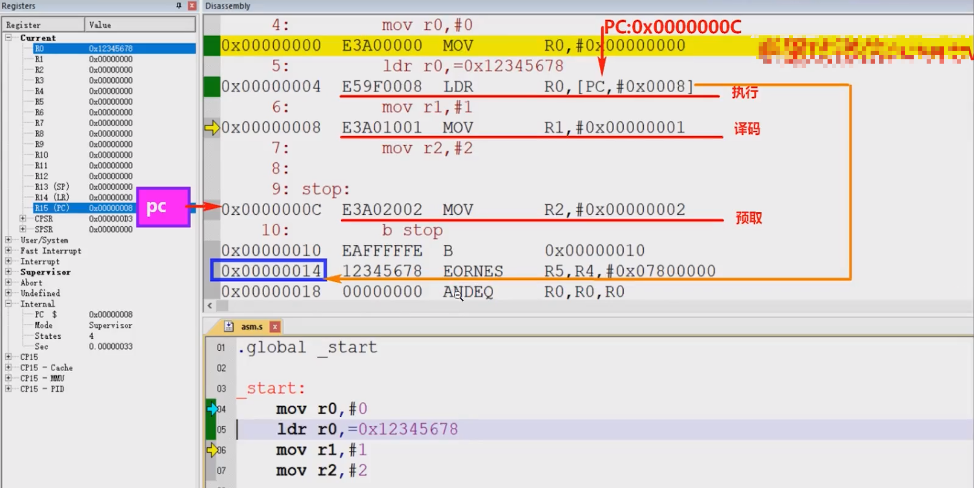Click line number 02 in editor

pyautogui.click(x=221, y=368)
